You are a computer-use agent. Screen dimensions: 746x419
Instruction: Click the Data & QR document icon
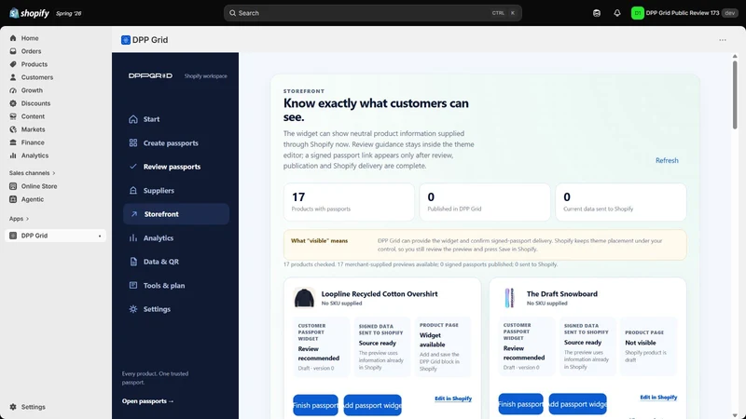point(133,262)
